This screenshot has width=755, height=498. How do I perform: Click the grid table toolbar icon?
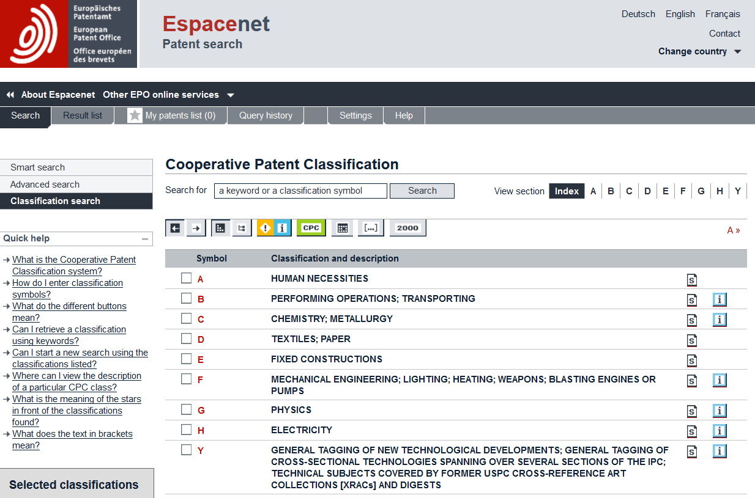(x=343, y=228)
